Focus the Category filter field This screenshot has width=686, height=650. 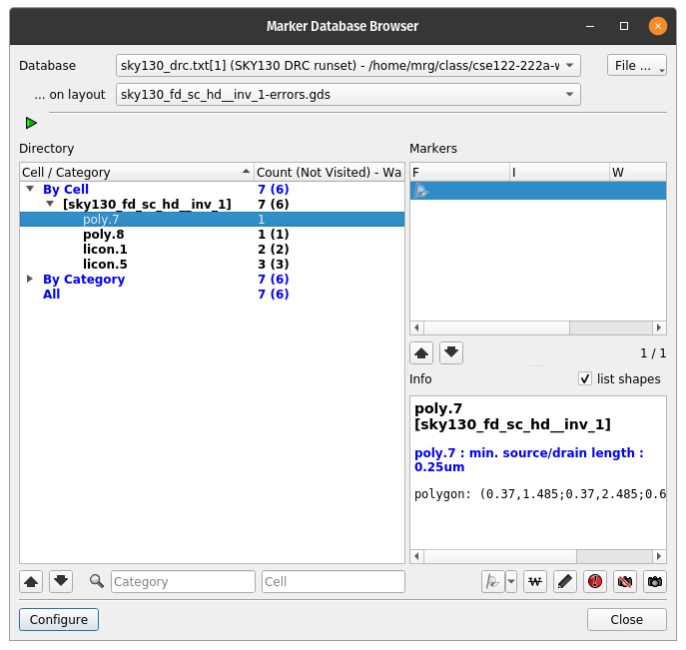click(x=183, y=582)
